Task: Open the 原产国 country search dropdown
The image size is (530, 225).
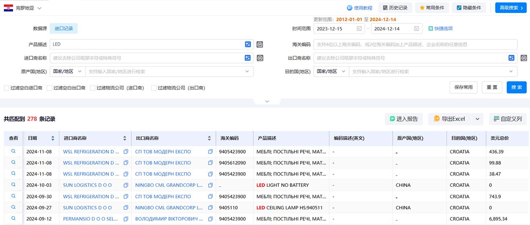Action: (x=169, y=72)
